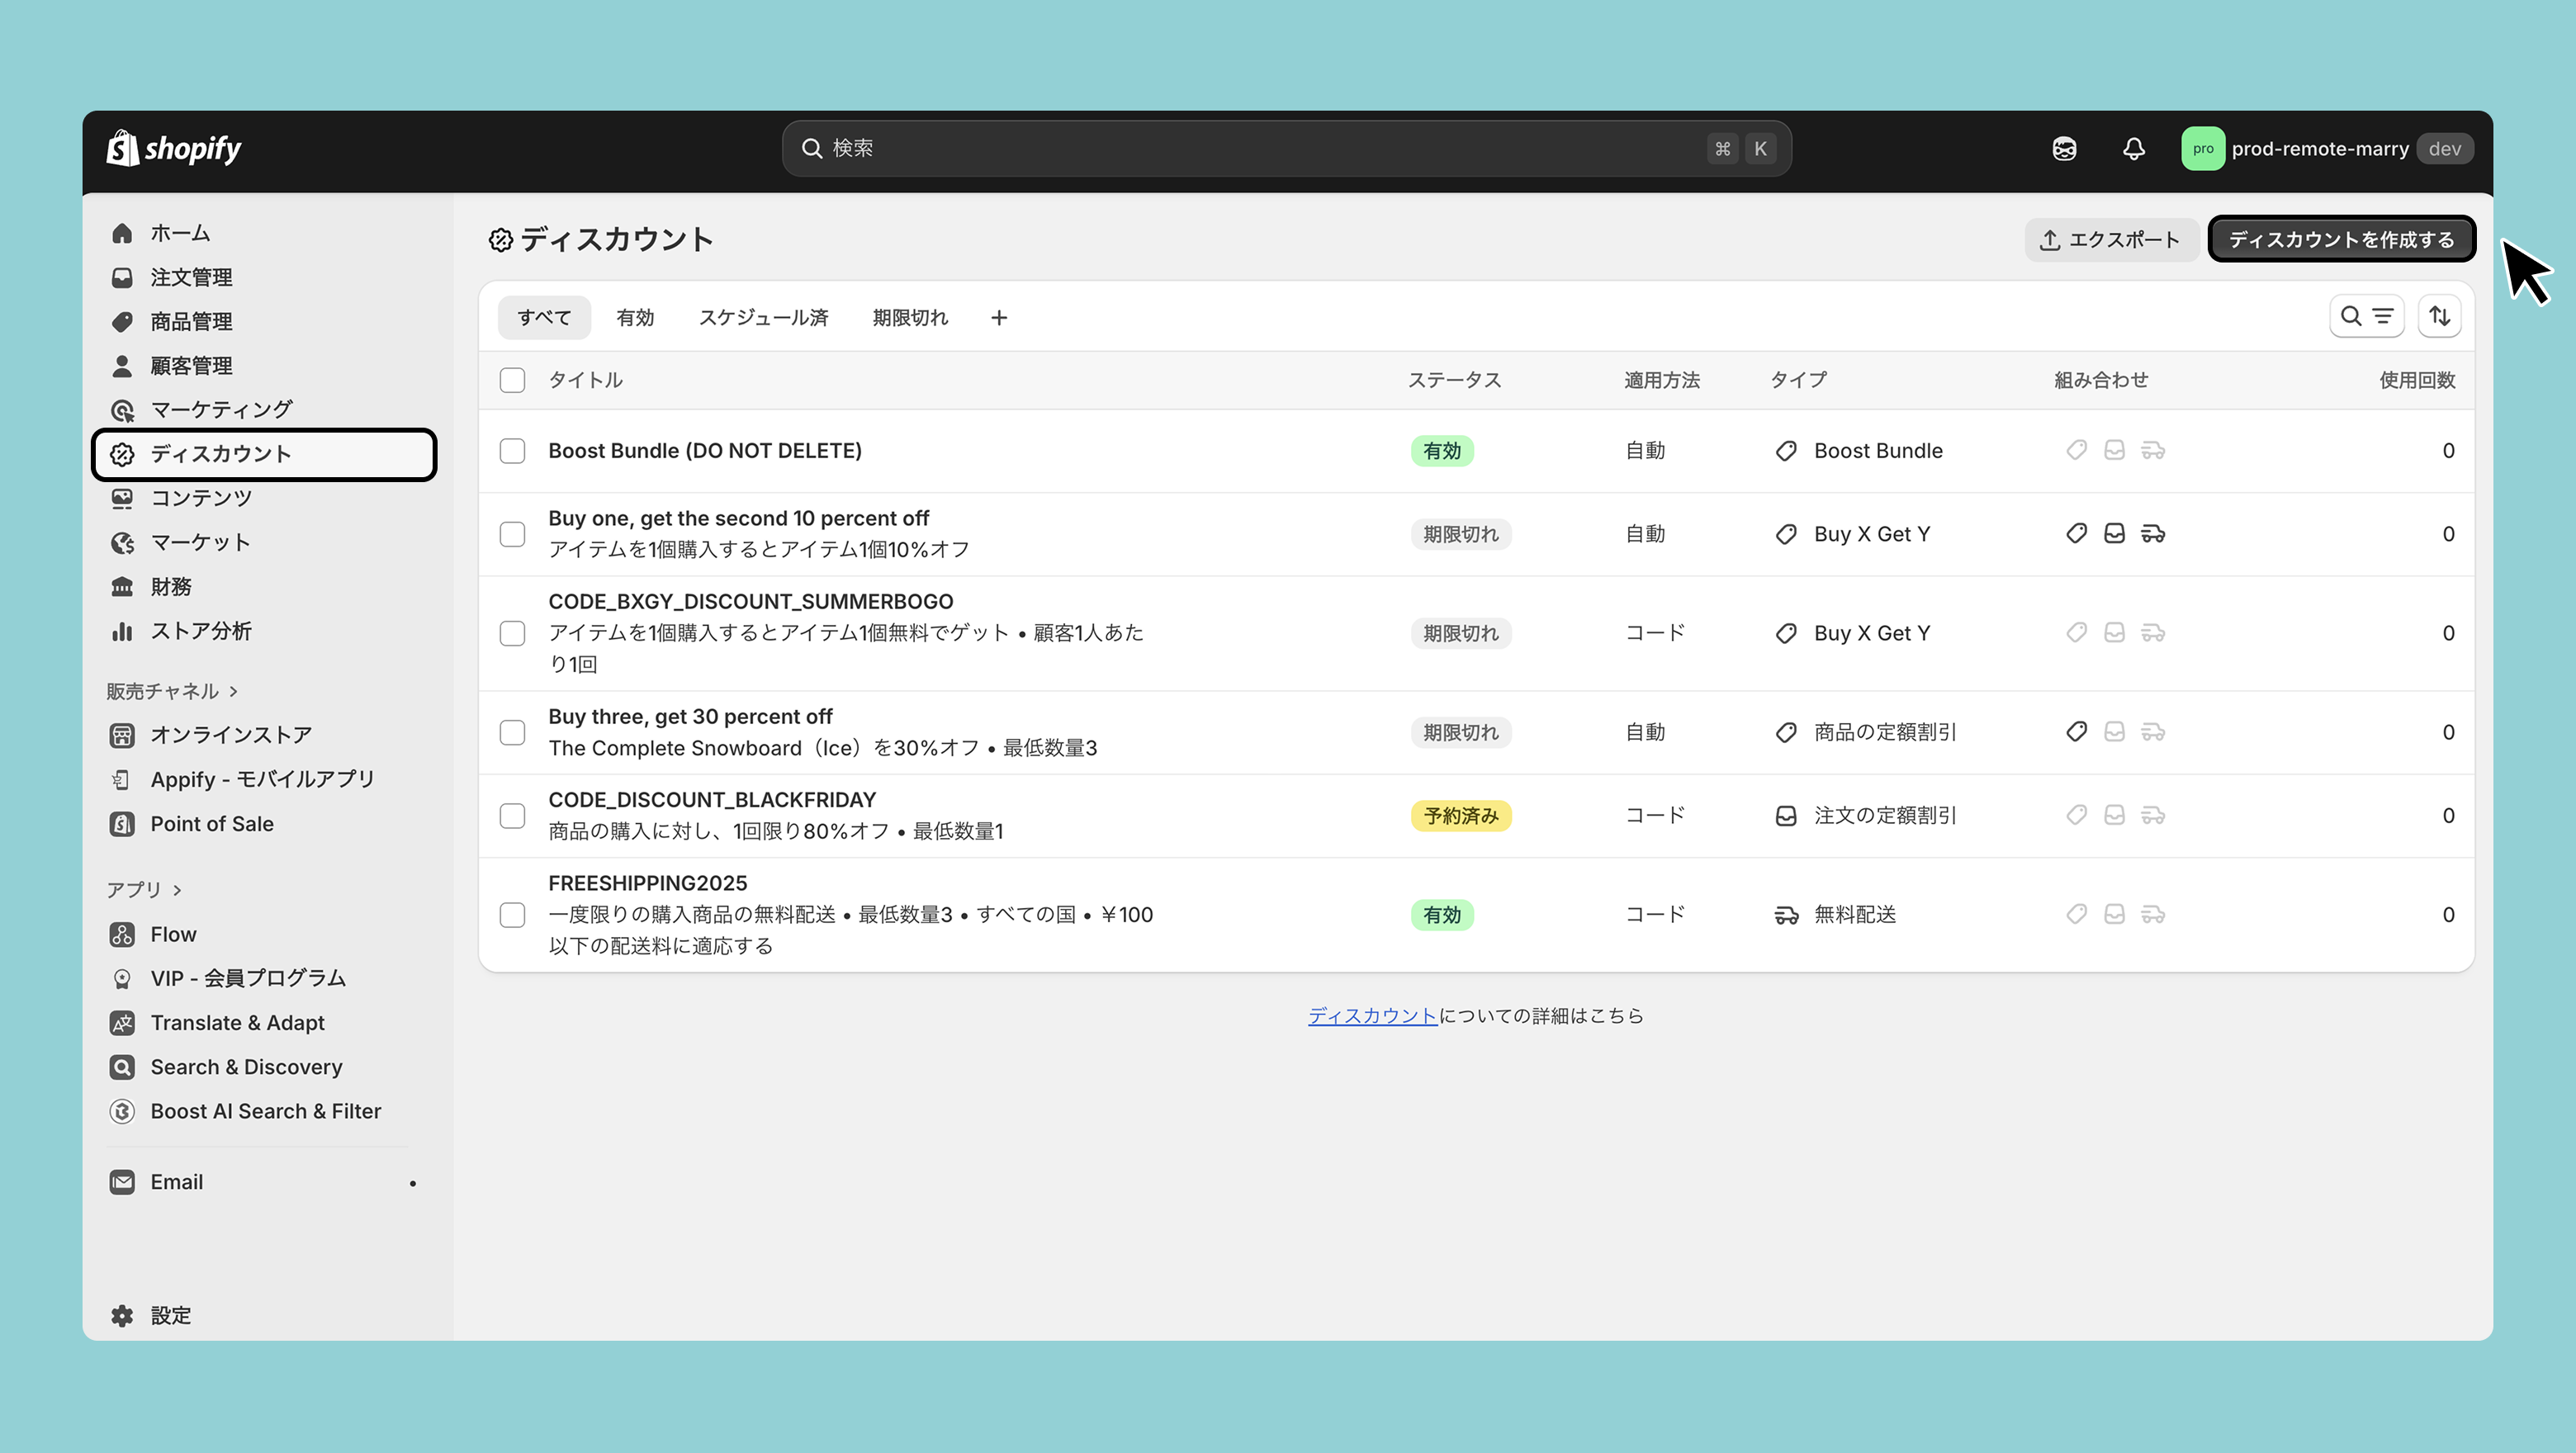
Task: Click the 商品の定額割引 type cell
Action: (x=1865, y=732)
